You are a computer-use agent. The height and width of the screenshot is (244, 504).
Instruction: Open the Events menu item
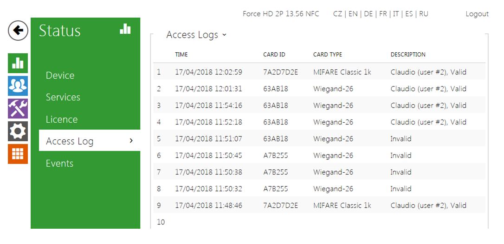(x=59, y=163)
